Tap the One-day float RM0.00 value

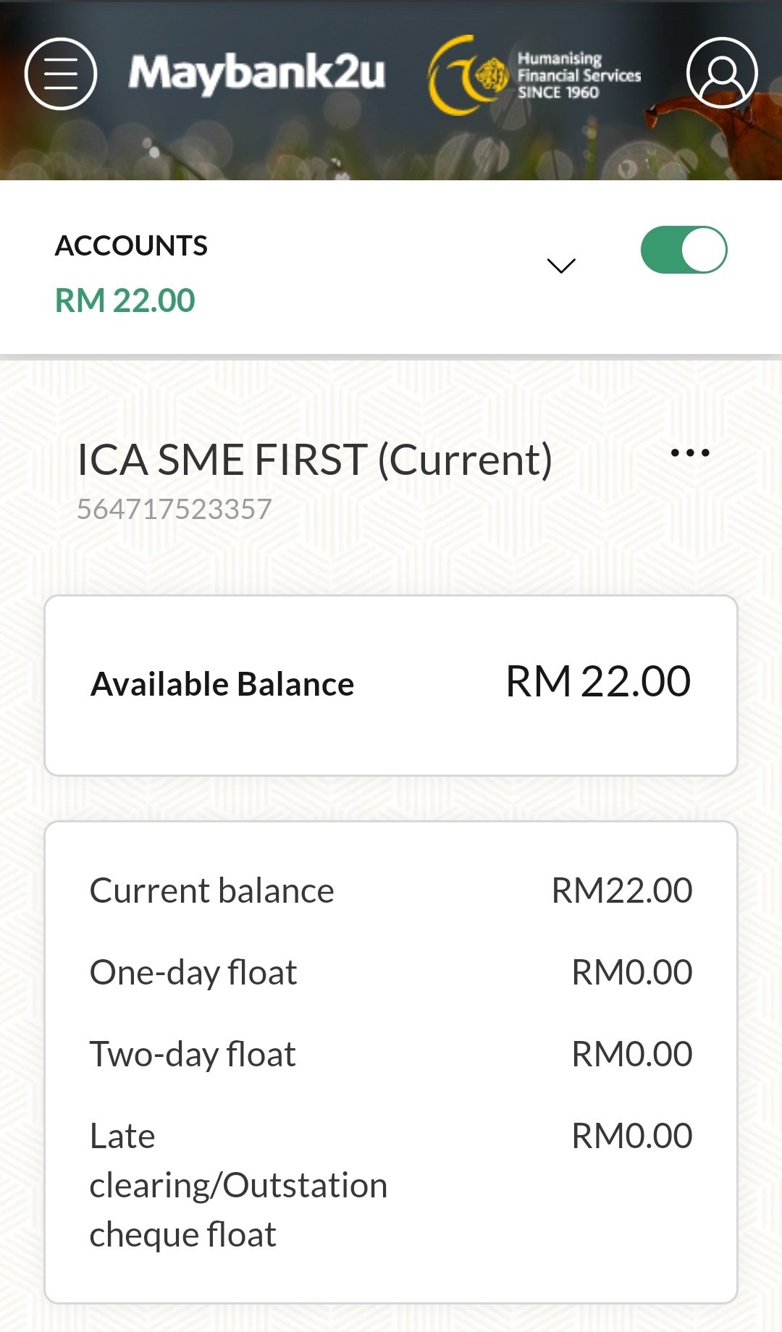click(632, 972)
